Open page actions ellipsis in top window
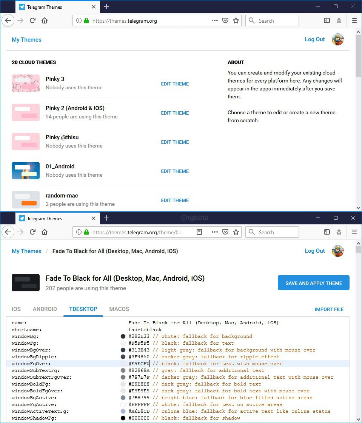362x423 pixels. (x=214, y=20)
